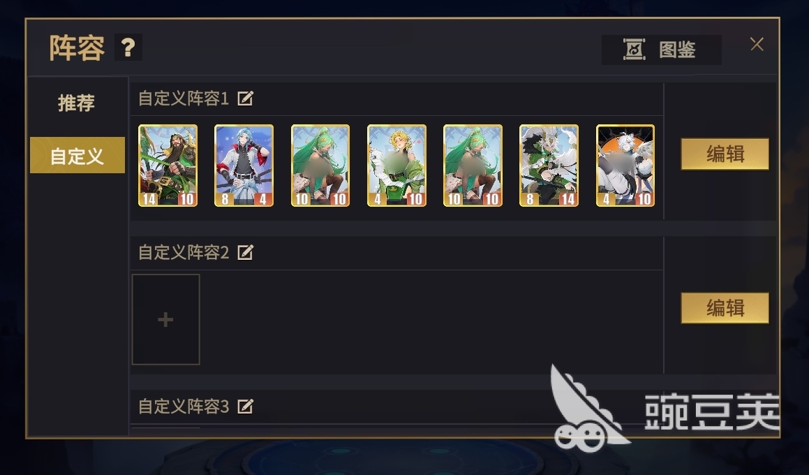The image size is (809, 475).
Task: Rename 自定义阵容1 with the pencil icon
Action: point(245,98)
